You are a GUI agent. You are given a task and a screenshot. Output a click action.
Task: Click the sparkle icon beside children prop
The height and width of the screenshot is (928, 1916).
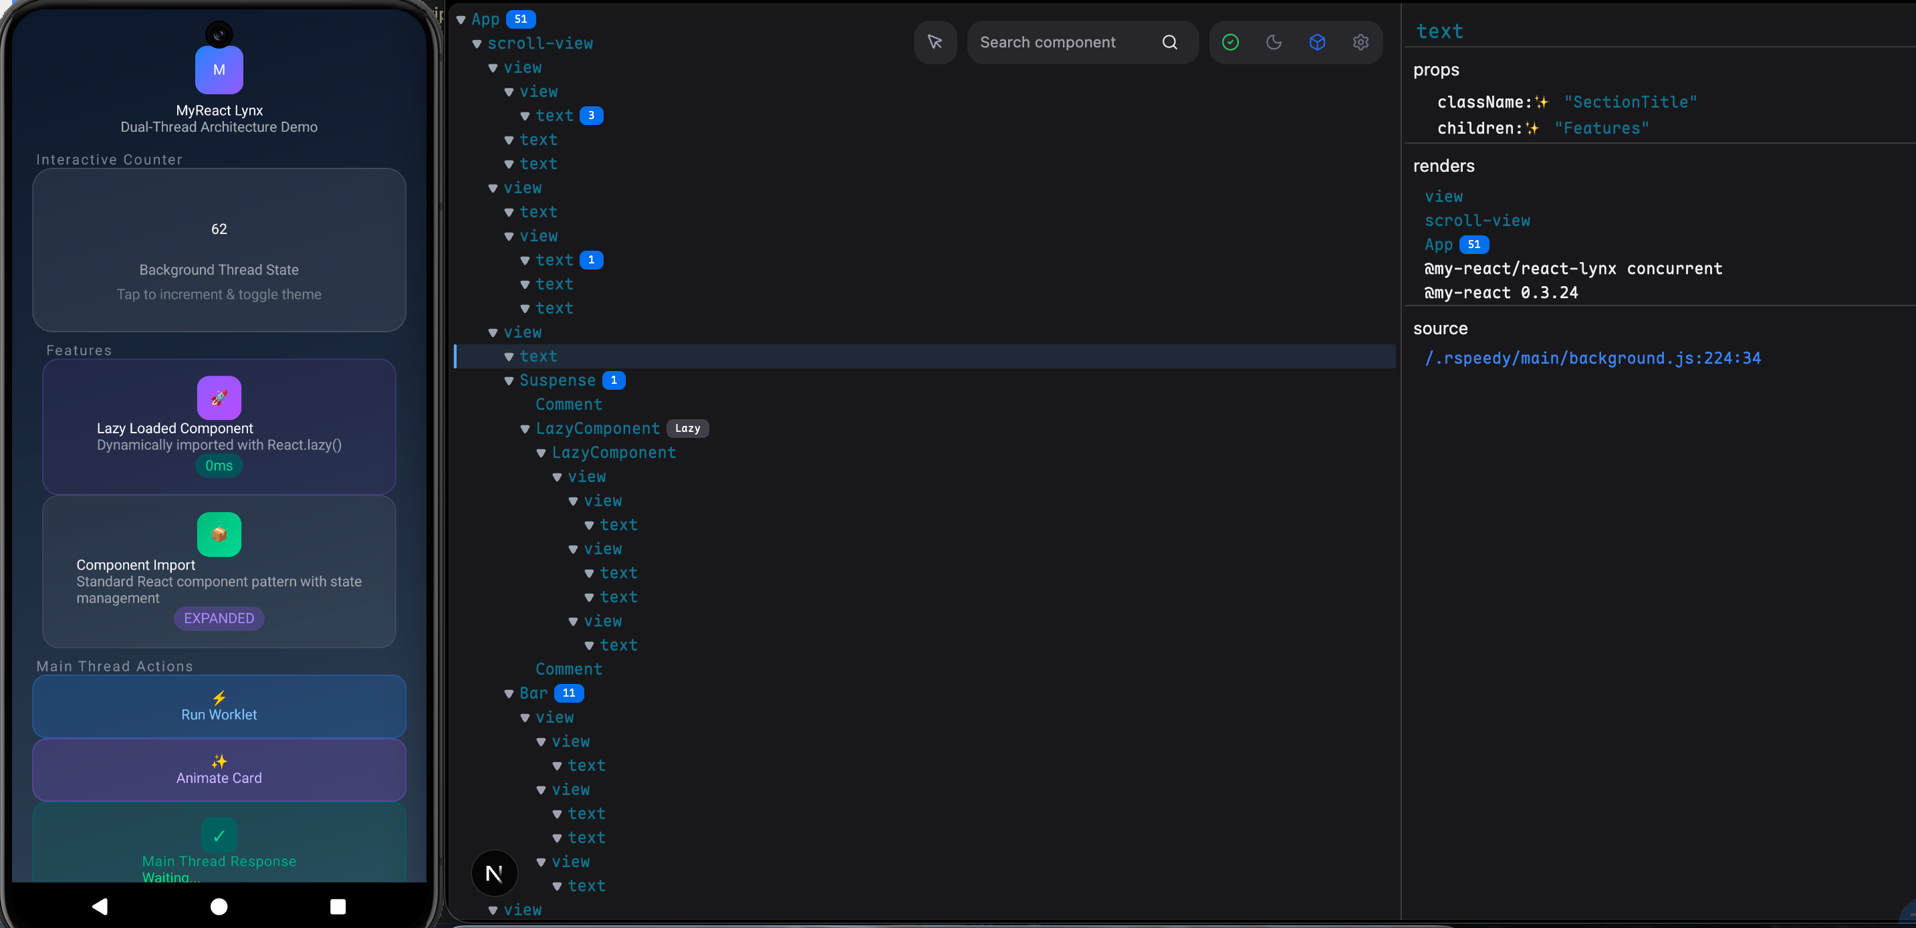[1532, 128]
